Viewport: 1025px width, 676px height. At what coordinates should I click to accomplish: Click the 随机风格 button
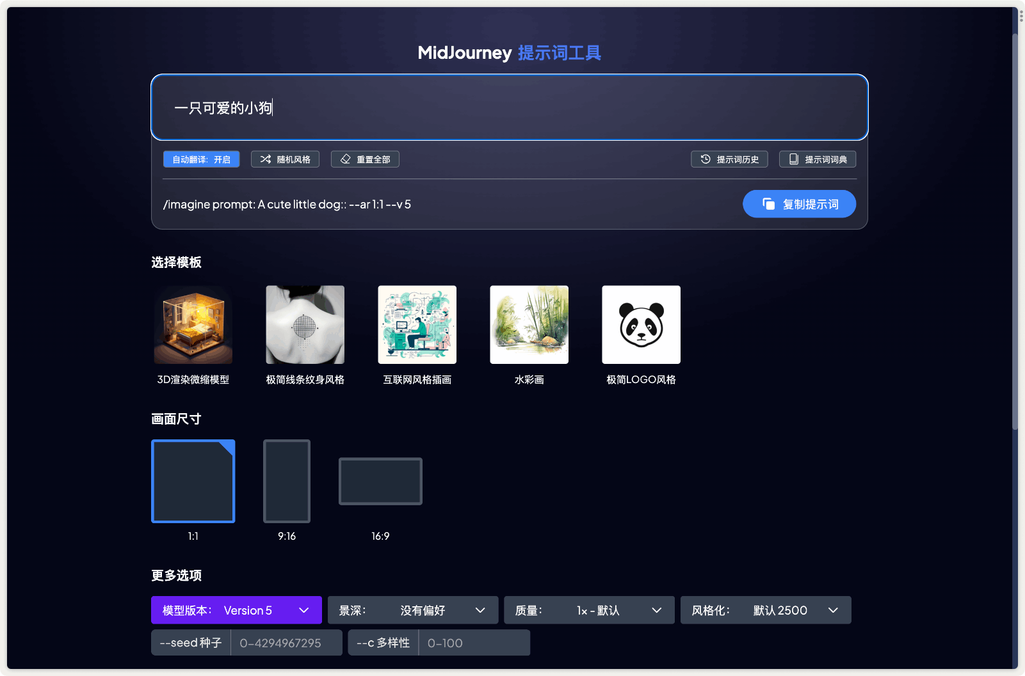pos(285,159)
